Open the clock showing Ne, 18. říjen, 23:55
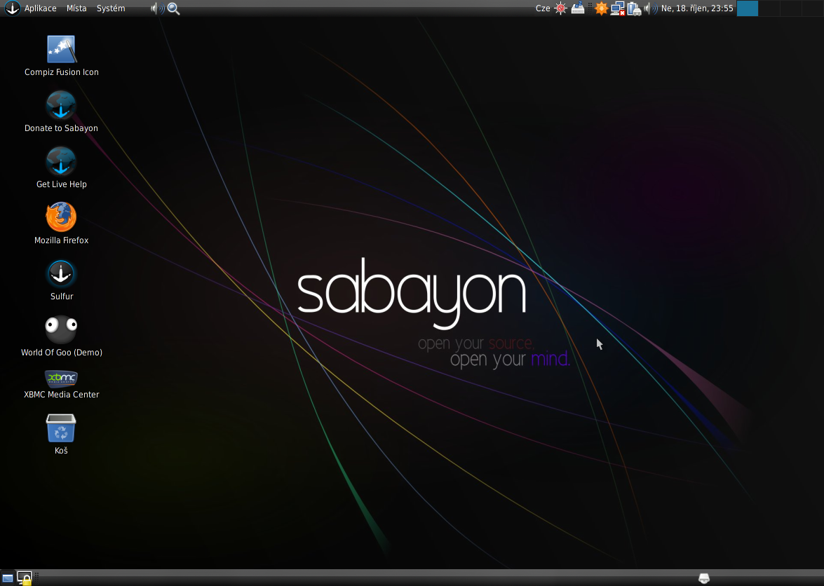824x586 pixels. [x=697, y=8]
